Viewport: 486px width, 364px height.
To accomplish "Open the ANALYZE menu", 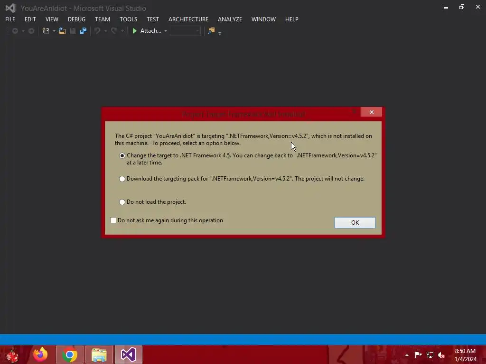I will point(230,19).
